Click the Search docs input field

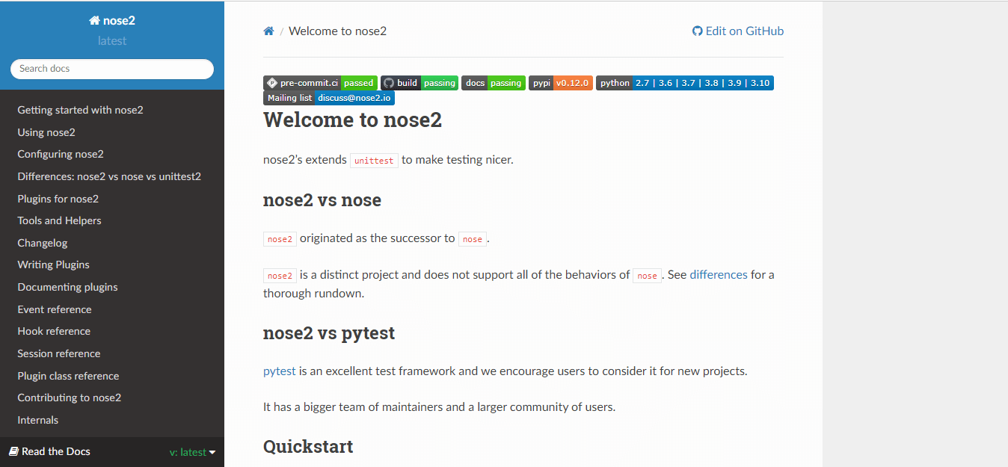[x=112, y=69]
